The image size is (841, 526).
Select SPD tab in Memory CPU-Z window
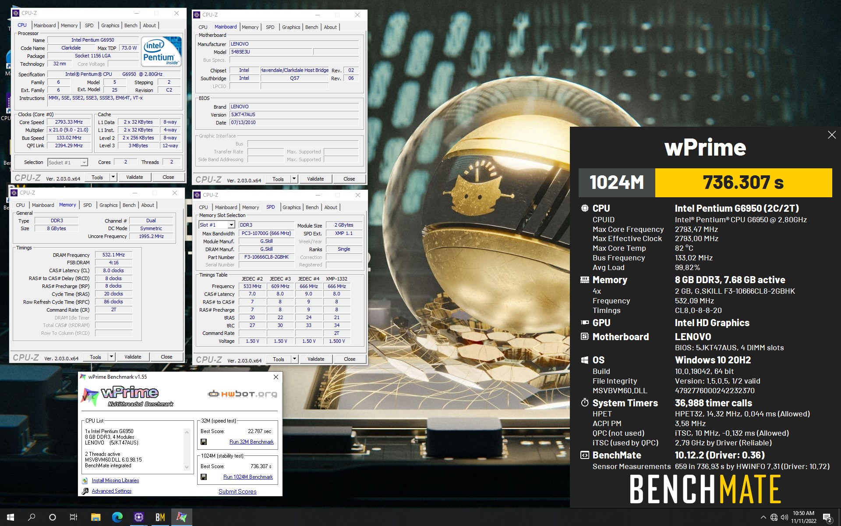tap(88, 205)
